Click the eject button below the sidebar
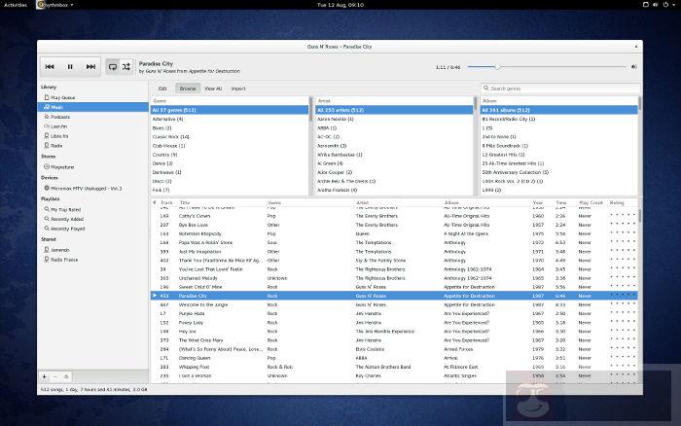The width and height of the screenshot is (681, 426). point(66,377)
